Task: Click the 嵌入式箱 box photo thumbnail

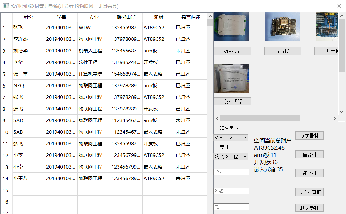Action: point(231,78)
